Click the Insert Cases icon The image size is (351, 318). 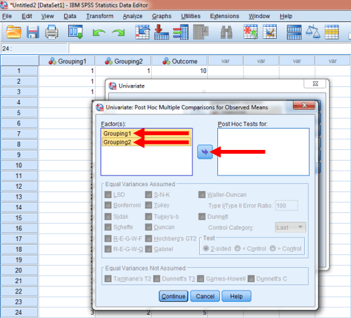point(251,32)
